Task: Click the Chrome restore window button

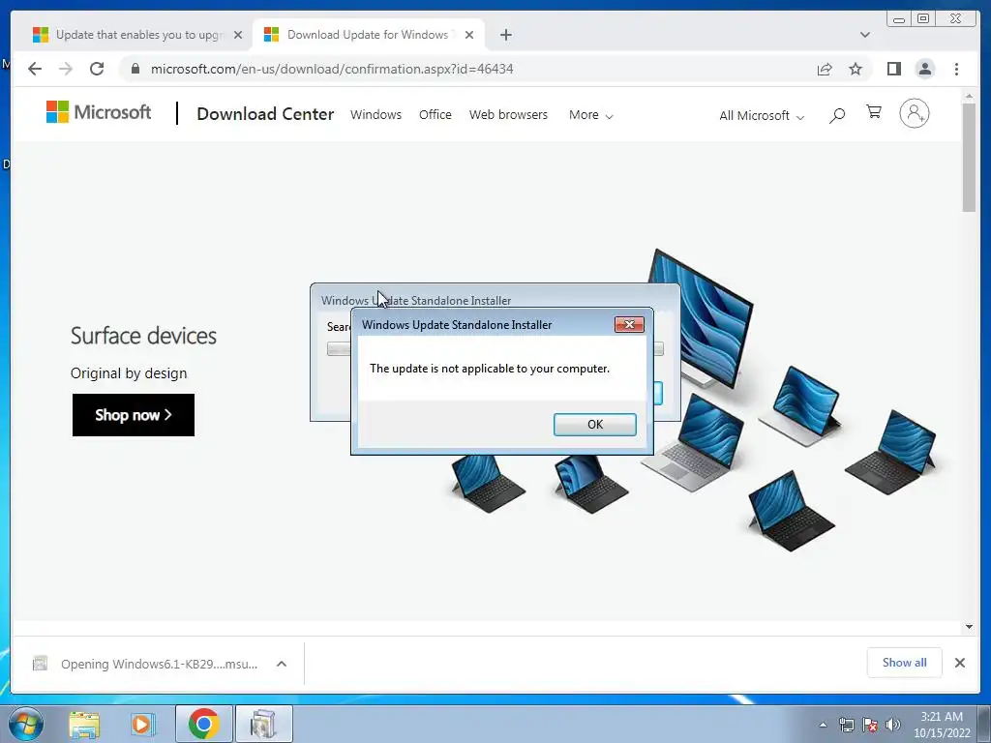Action: pyautogui.click(x=922, y=19)
